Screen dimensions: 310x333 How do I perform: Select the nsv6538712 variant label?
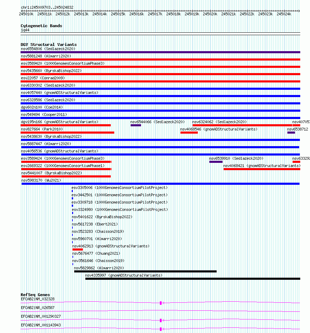tap(297, 129)
